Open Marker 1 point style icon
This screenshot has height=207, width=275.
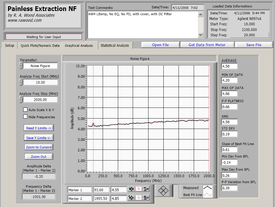(139, 189)
